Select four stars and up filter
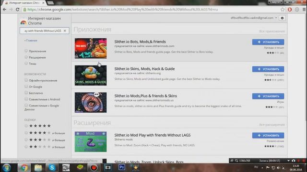 26,133
